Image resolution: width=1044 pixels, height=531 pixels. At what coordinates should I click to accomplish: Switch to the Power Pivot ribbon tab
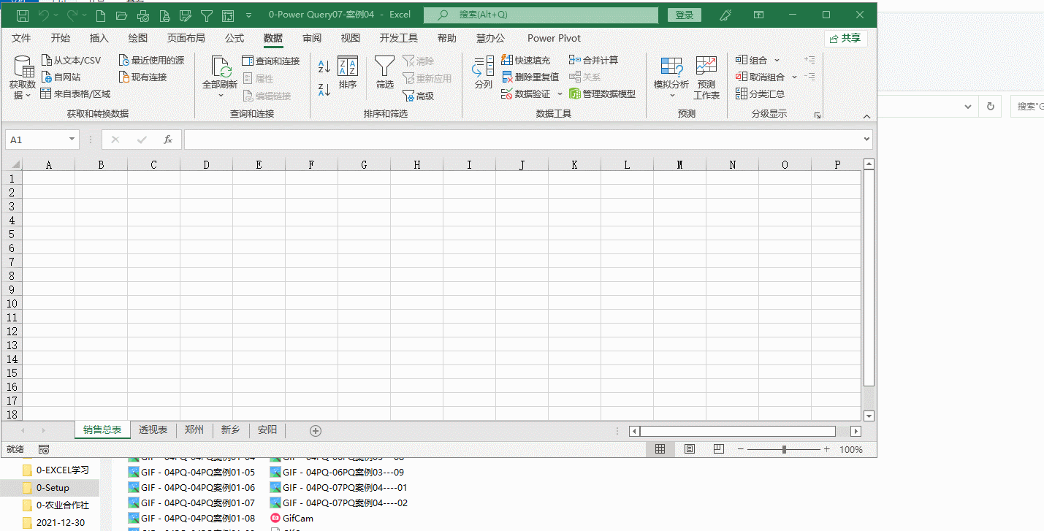[x=555, y=38]
